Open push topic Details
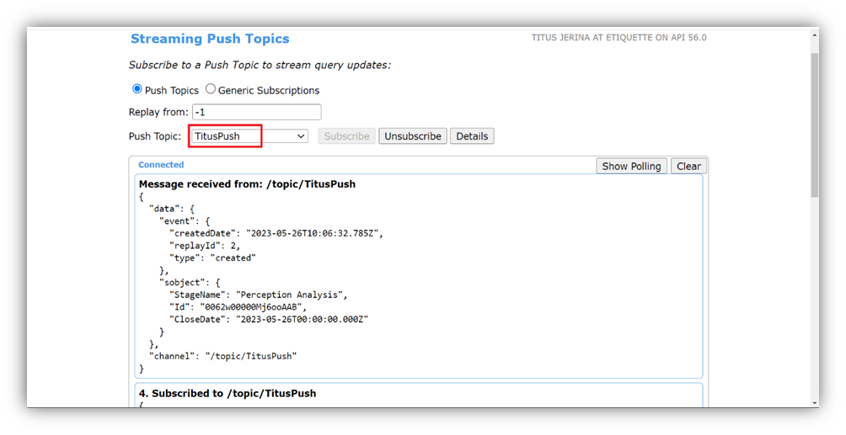 [472, 136]
